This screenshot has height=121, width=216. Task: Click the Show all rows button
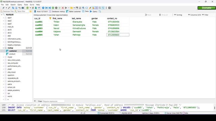(x=163, y=15)
